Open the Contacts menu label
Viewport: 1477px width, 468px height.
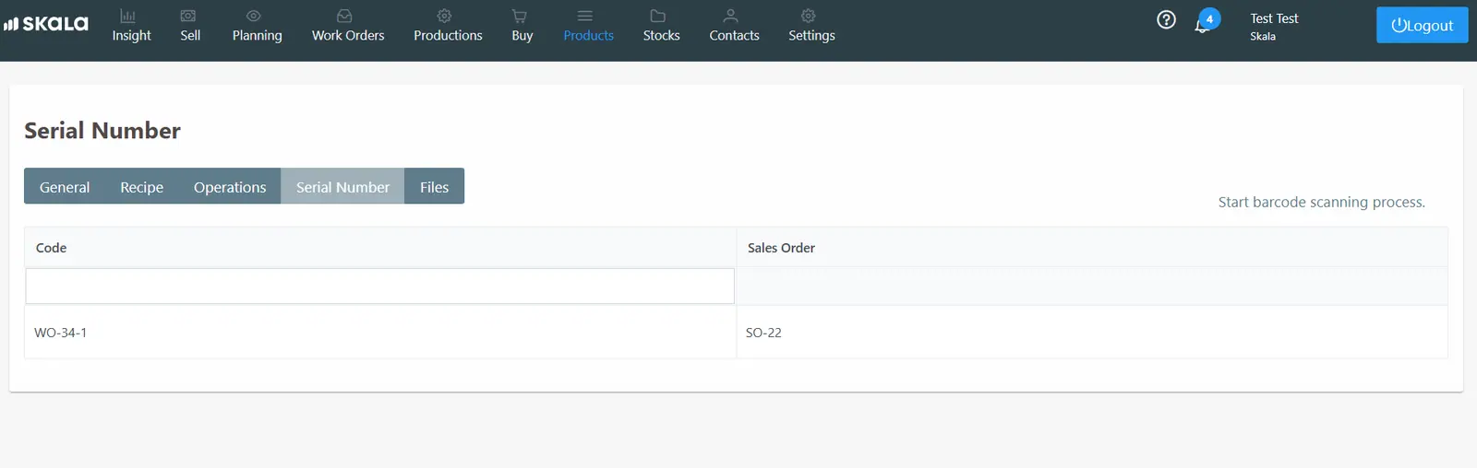[735, 35]
